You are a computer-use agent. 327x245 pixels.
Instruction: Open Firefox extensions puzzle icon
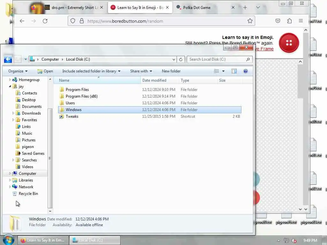(x=289, y=21)
